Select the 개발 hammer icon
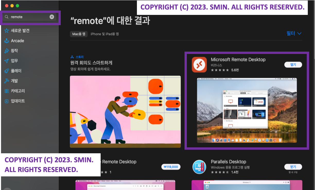 pyautogui.click(x=7, y=81)
